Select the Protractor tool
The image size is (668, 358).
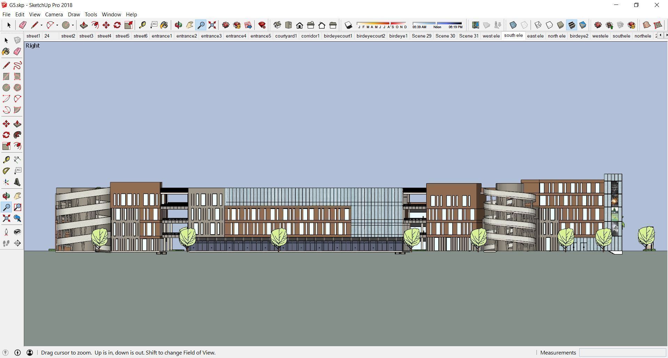point(6,171)
